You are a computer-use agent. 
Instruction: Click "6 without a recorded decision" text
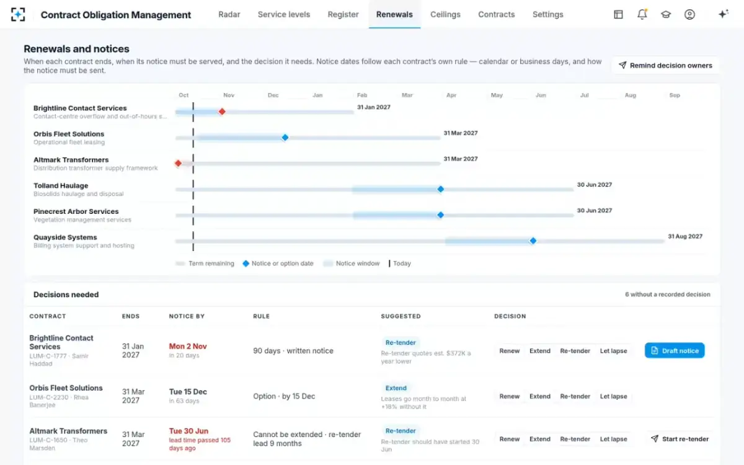[668, 294]
